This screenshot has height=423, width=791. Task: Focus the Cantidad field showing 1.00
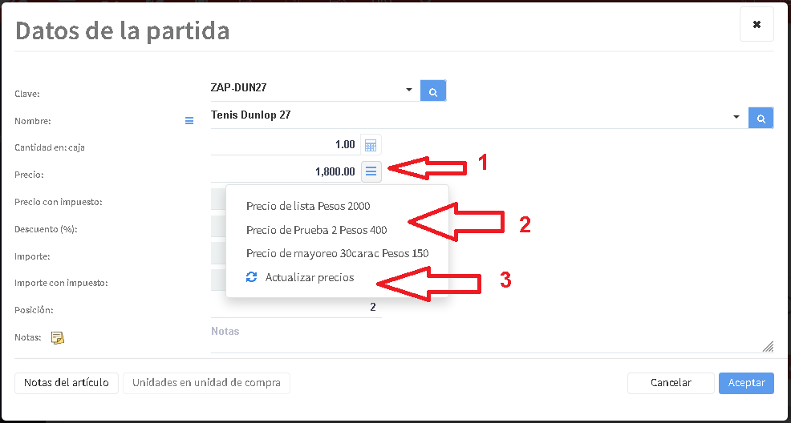(285, 145)
